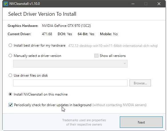Click the Mobile: No value

pyautogui.click(x=109, y=34)
